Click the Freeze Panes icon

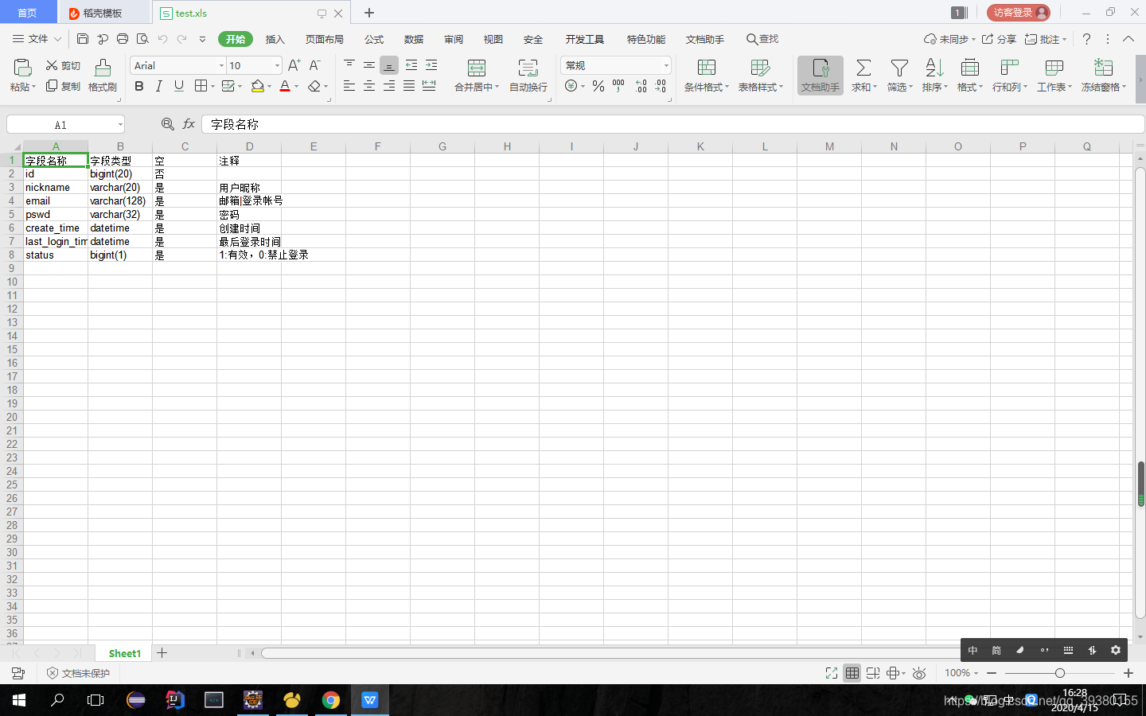pyautogui.click(x=1103, y=68)
